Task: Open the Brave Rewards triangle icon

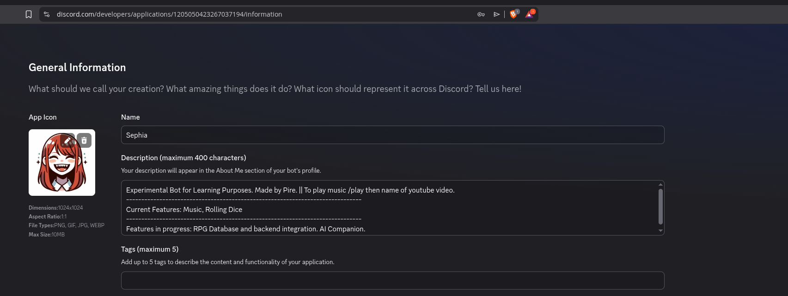Action: pyautogui.click(x=529, y=14)
